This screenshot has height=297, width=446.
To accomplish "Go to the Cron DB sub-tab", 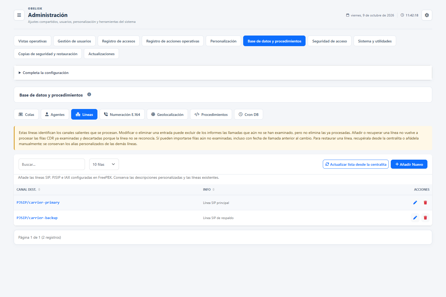I will pyautogui.click(x=248, y=115).
